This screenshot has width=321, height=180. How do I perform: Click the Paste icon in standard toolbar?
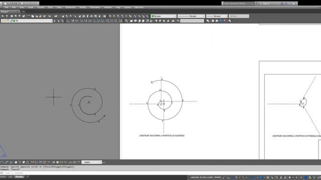[x=37, y=16]
